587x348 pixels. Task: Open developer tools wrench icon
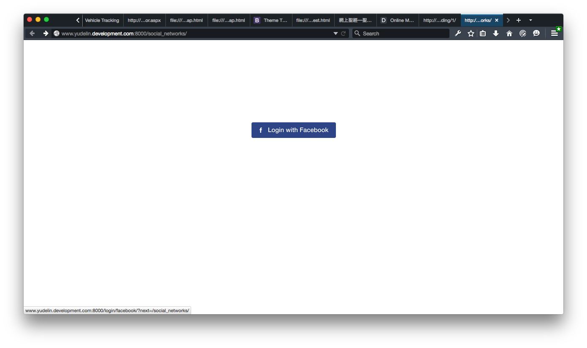458,33
